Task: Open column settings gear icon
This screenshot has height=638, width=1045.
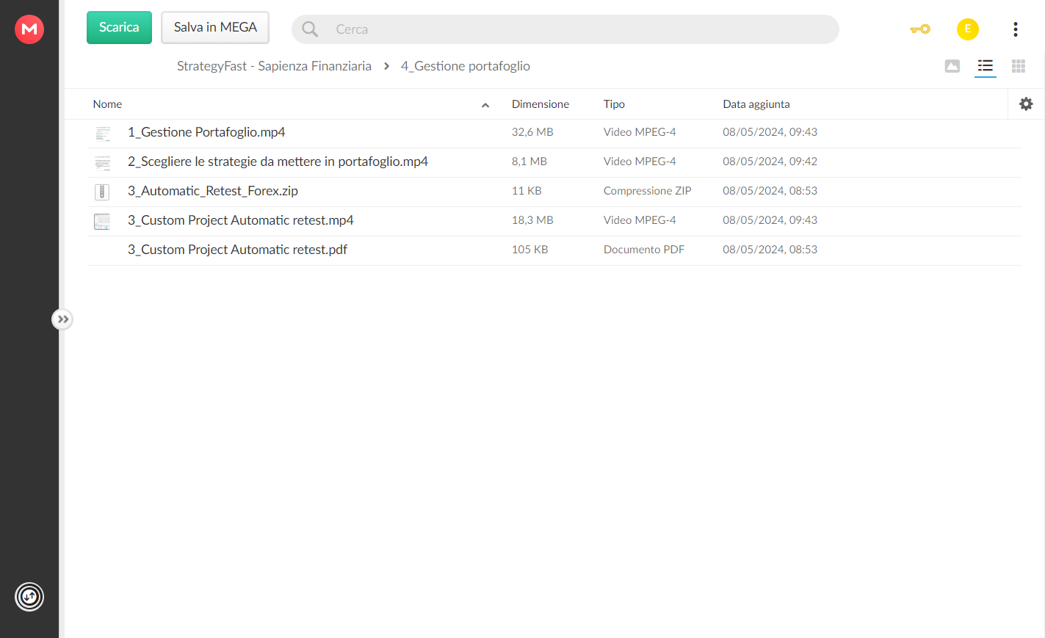Action: tap(1027, 104)
